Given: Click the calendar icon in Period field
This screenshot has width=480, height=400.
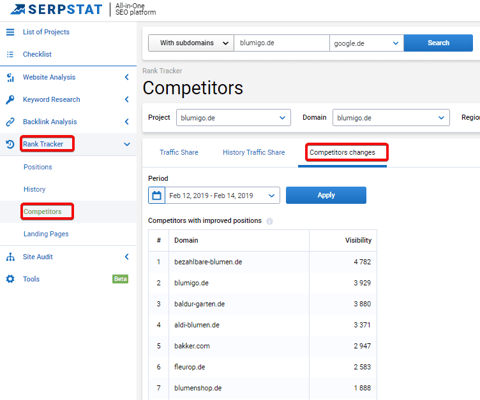Looking at the screenshot, I should [157, 196].
